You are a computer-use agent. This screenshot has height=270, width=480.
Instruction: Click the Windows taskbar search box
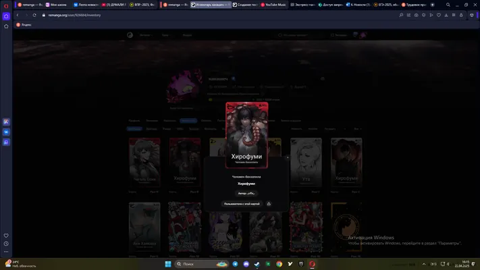pos(201,264)
